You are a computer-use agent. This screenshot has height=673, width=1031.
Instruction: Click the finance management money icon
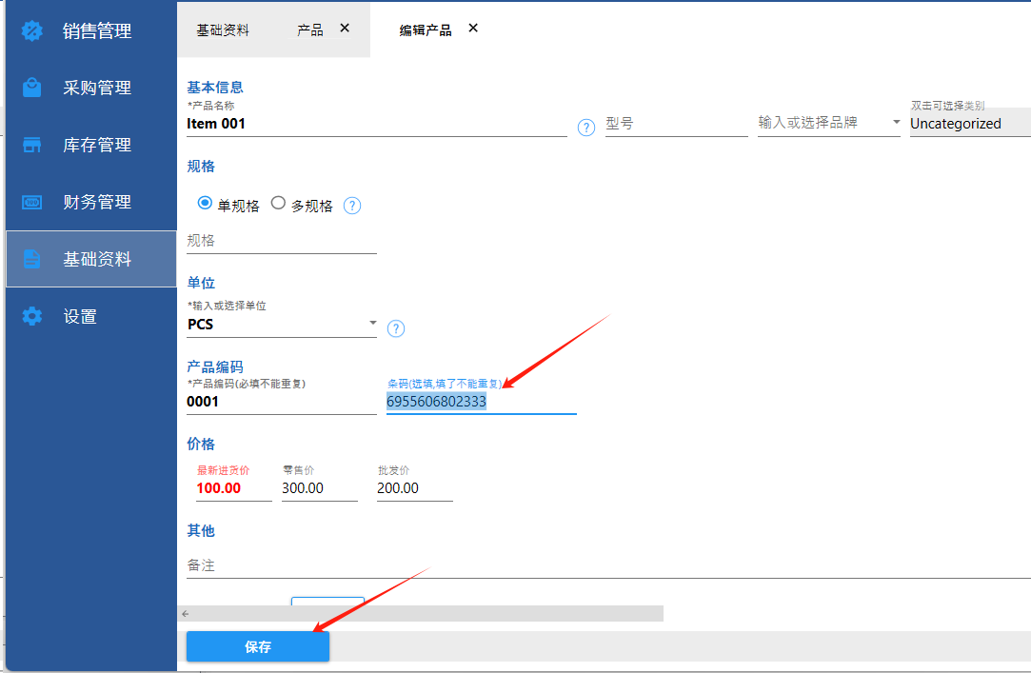[x=32, y=202]
